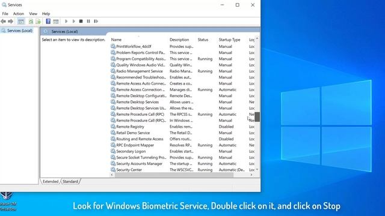
Task: Select Program Compatibility Assistant service row
Action: coord(182,59)
